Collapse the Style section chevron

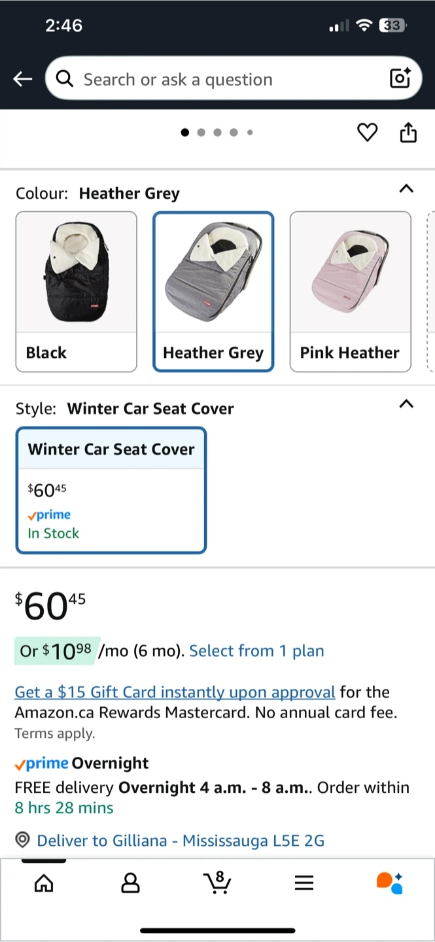point(406,404)
